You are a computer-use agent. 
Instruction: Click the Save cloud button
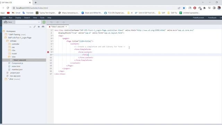[x=8, y=22]
